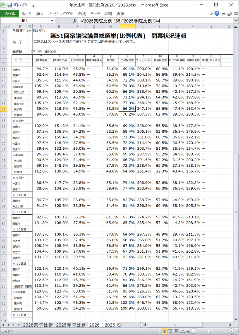Image resolution: width=239 pixels, height=335 pixels.
Task: Open the ファイル (File) tab
Action: 9,13
